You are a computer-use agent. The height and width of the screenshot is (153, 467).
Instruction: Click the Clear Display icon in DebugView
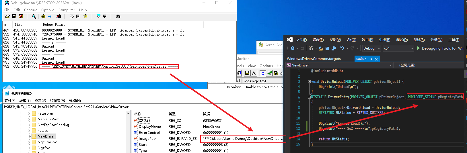72,17
